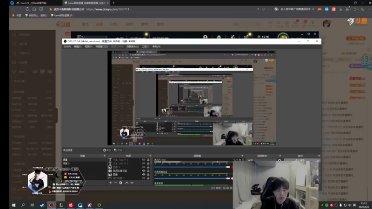Image resolution: width=372 pixels, height=209 pixels.
Task: Select the 场景 2 scene
Action: click(x=84, y=163)
